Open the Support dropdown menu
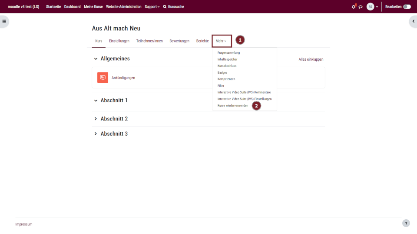Screen dimensions: 417x234 [x=152, y=6]
